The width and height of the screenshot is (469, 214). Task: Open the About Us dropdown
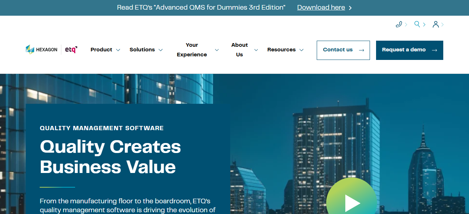pos(256,50)
